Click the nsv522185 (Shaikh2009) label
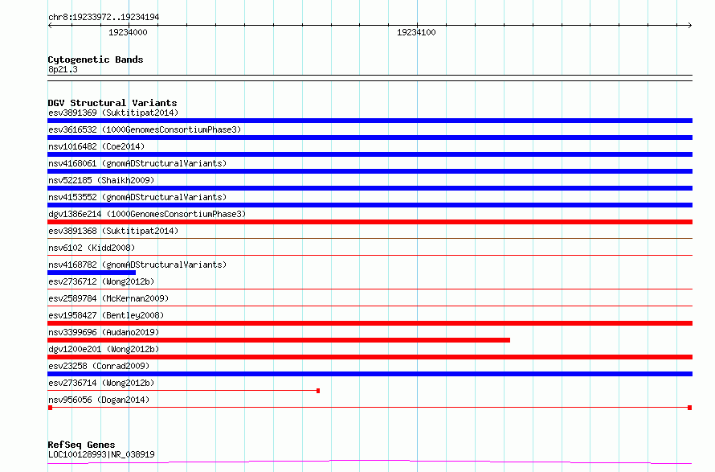This screenshot has height=472, width=715. [x=101, y=180]
